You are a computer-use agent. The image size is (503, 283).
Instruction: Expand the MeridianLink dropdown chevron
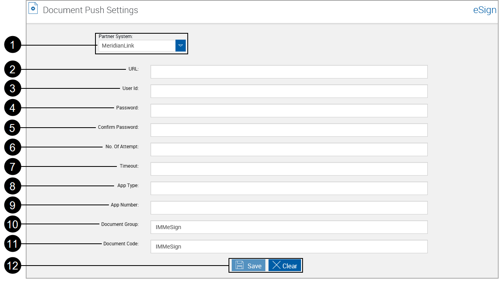(181, 45)
